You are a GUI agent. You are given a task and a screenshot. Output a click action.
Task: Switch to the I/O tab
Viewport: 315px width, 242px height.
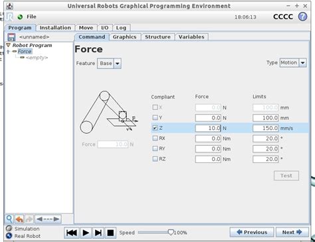point(105,28)
